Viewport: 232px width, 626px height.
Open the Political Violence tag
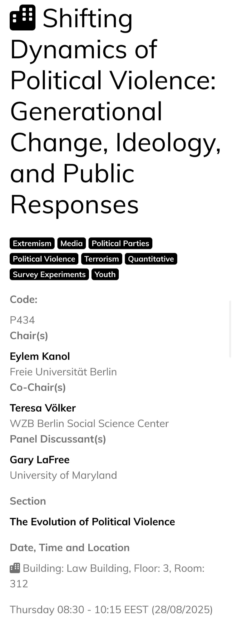pyautogui.click(x=44, y=259)
